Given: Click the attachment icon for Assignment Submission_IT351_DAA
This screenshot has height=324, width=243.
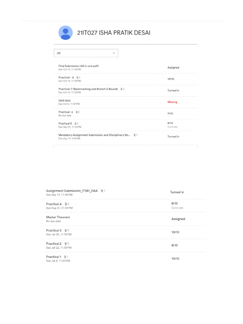Looking at the screenshot, I should (102, 191).
